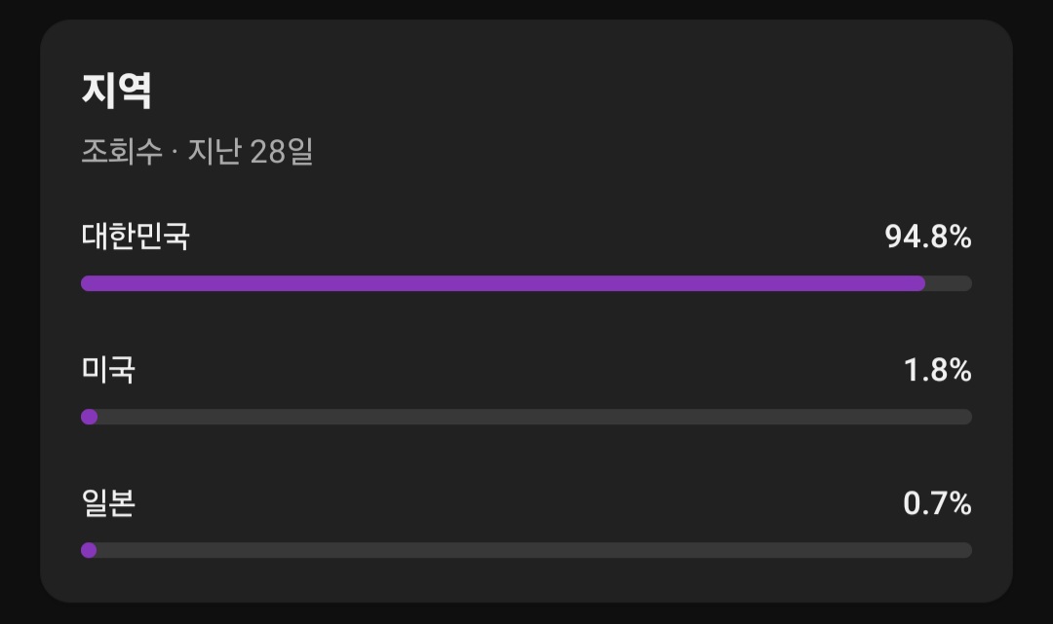Click the 1.8% value for 미국

(937, 370)
